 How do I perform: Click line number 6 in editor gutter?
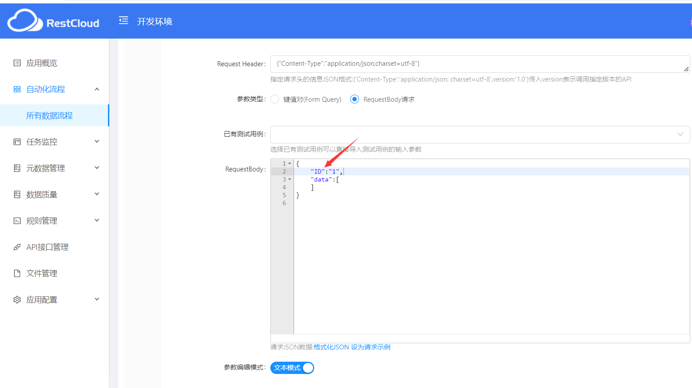284,203
